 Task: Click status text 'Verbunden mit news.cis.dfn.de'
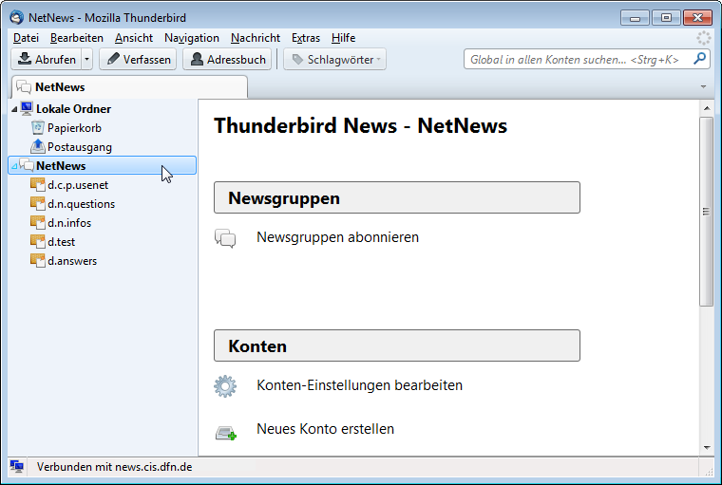114,467
